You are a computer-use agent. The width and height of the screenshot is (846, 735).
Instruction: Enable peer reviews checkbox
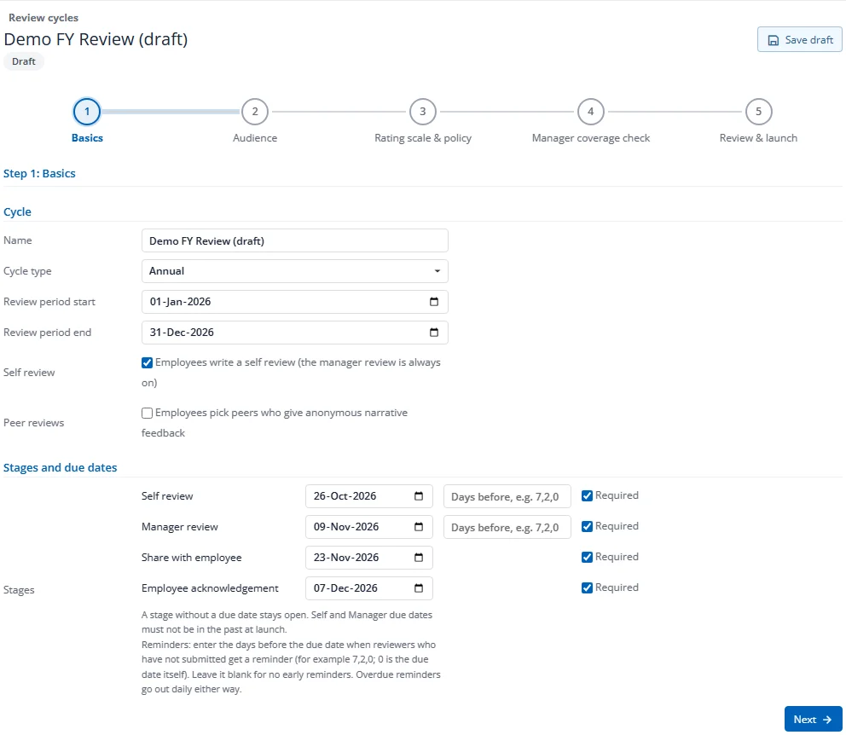pyautogui.click(x=147, y=413)
